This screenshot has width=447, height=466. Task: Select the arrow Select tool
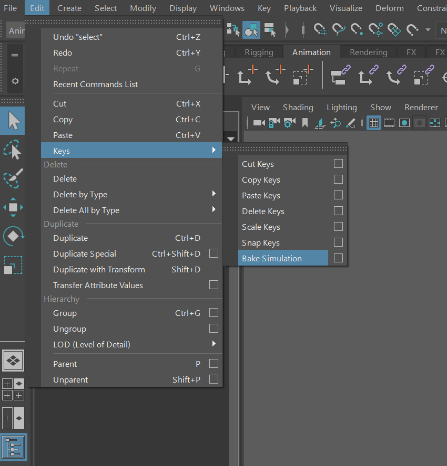tap(13, 121)
